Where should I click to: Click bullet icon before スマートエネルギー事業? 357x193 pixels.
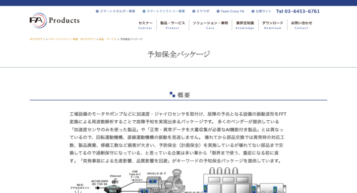(x=97, y=11)
